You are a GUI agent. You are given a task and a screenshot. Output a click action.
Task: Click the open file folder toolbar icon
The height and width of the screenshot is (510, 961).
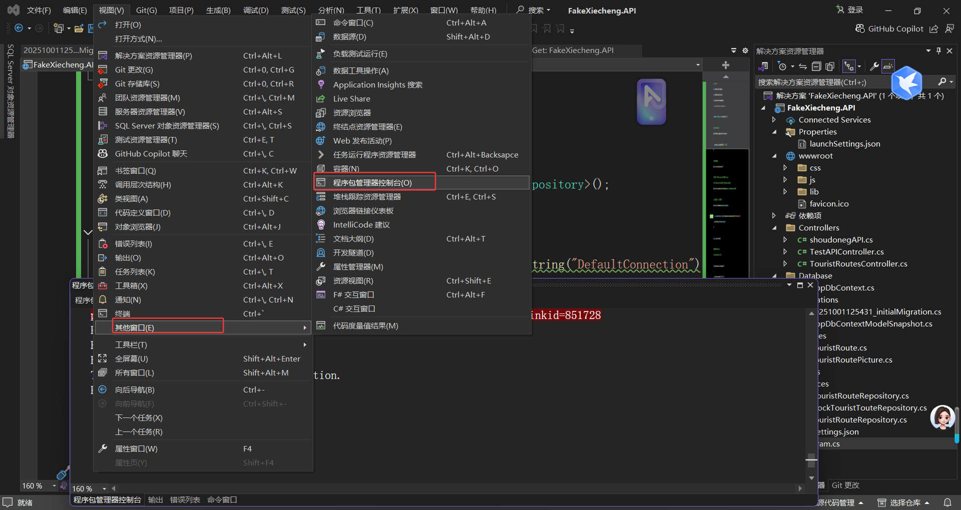tap(79, 28)
